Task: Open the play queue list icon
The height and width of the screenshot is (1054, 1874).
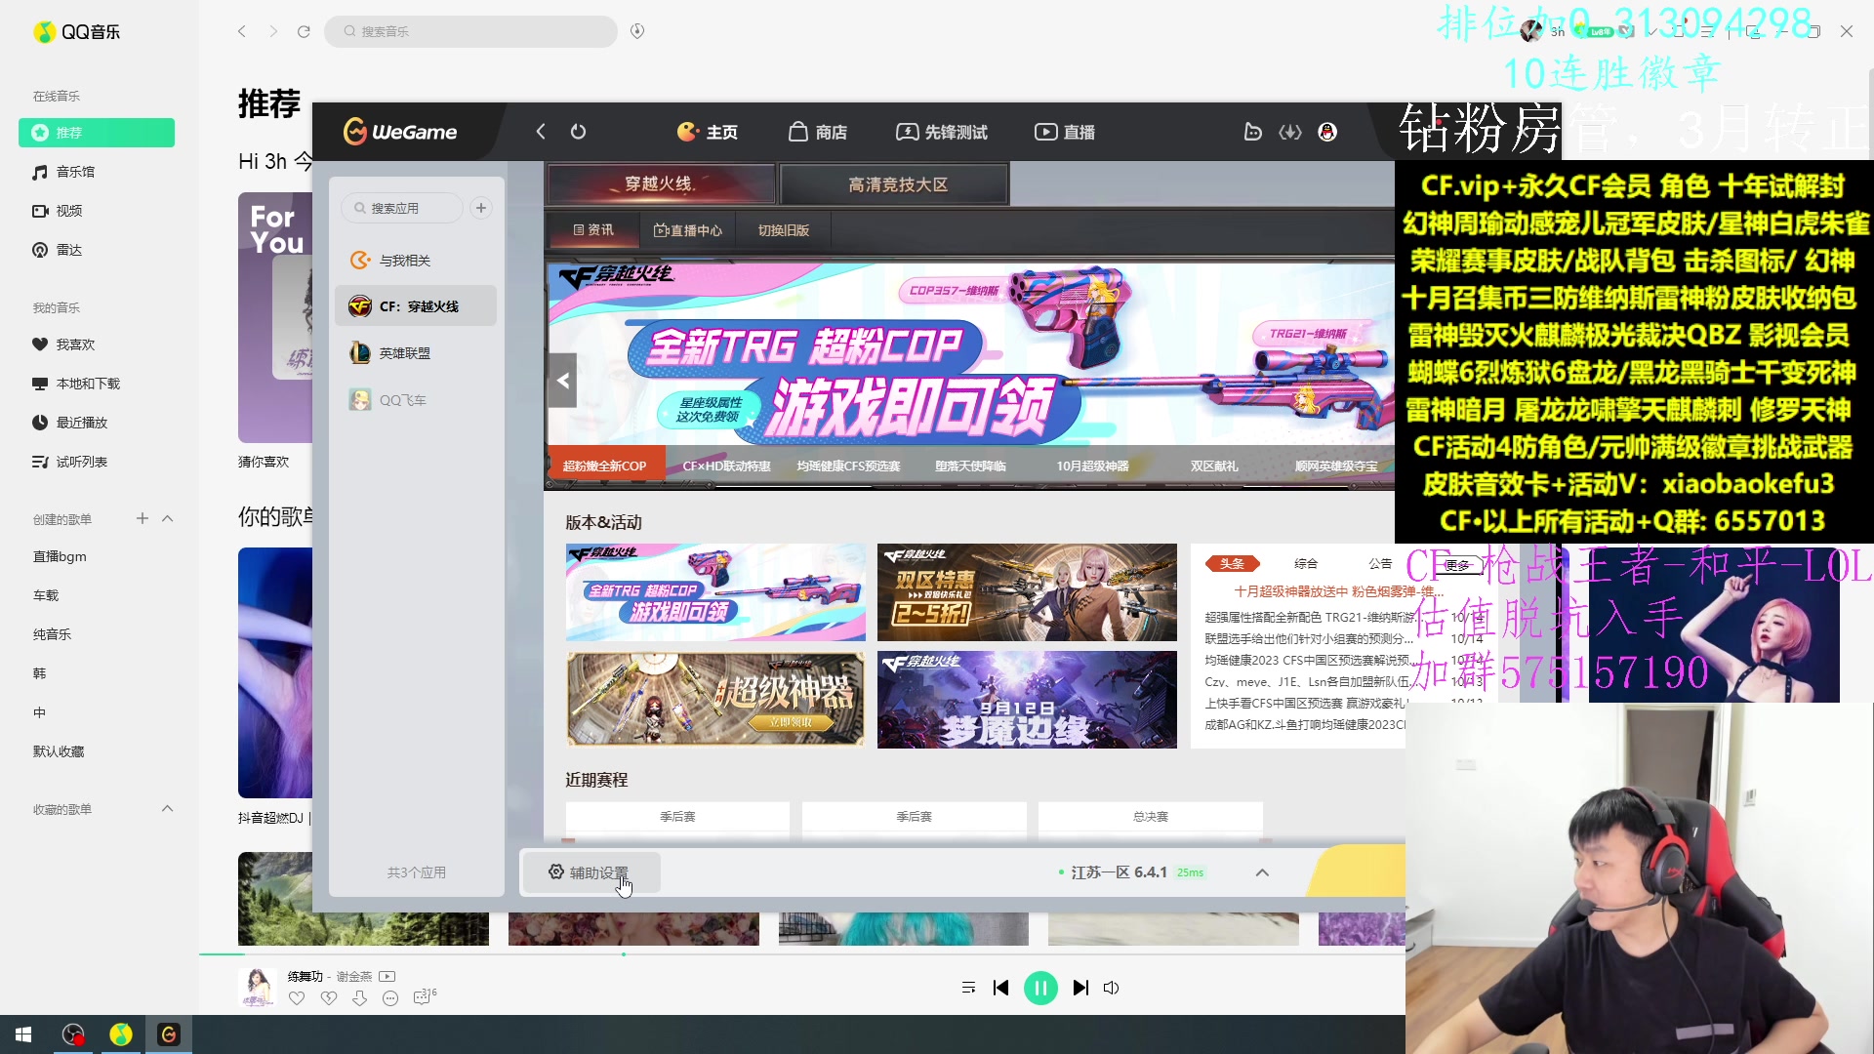Action: [x=968, y=988]
